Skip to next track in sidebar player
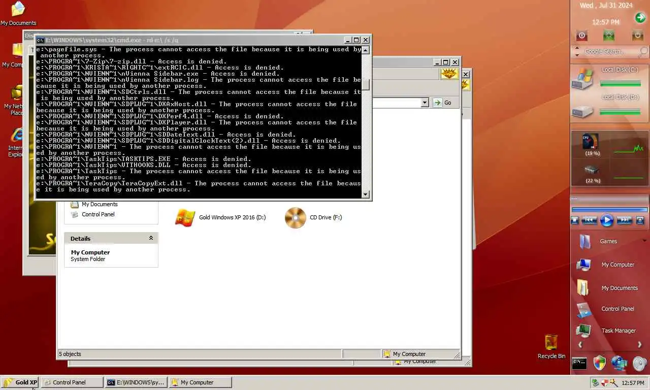The image size is (650, 390). [x=624, y=220]
